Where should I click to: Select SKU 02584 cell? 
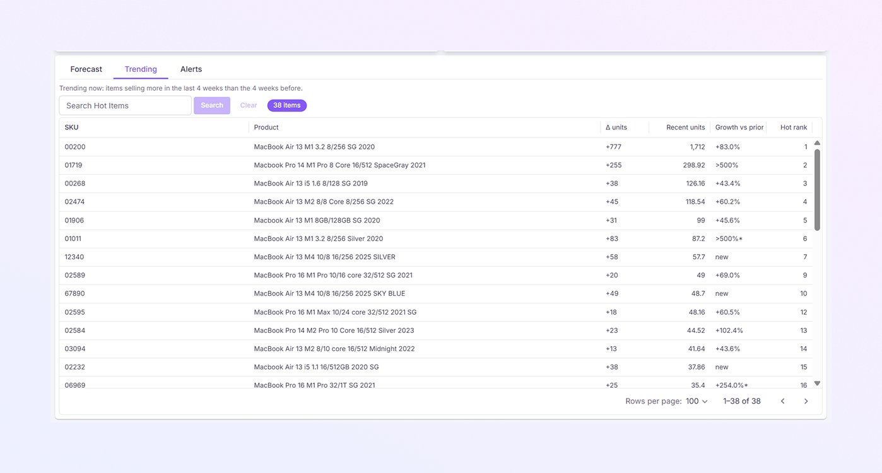coord(154,330)
